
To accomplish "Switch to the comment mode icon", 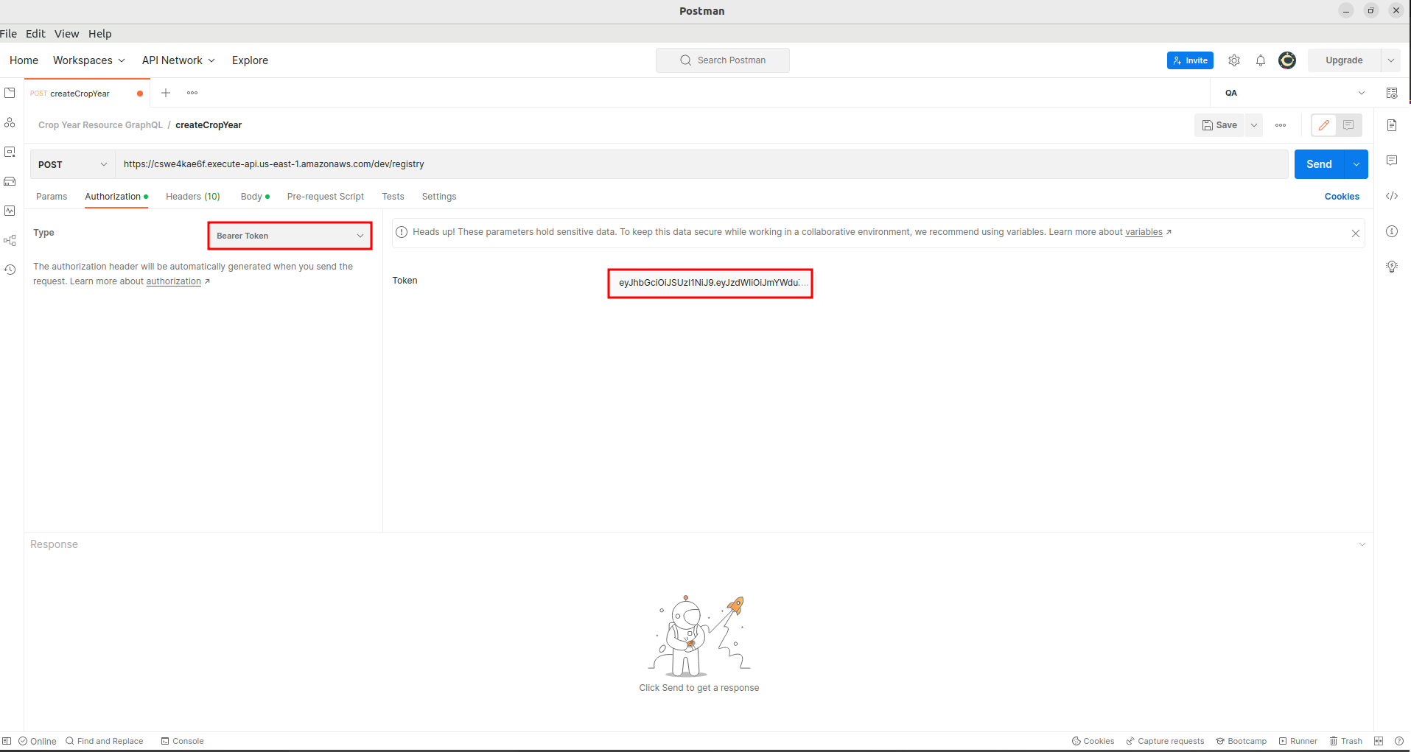I will tap(1348, 125).
